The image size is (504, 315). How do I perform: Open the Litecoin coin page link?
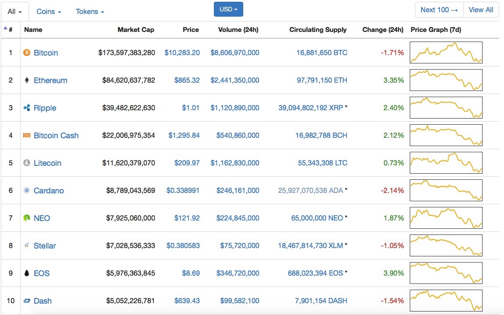click(x=48, y=163)
